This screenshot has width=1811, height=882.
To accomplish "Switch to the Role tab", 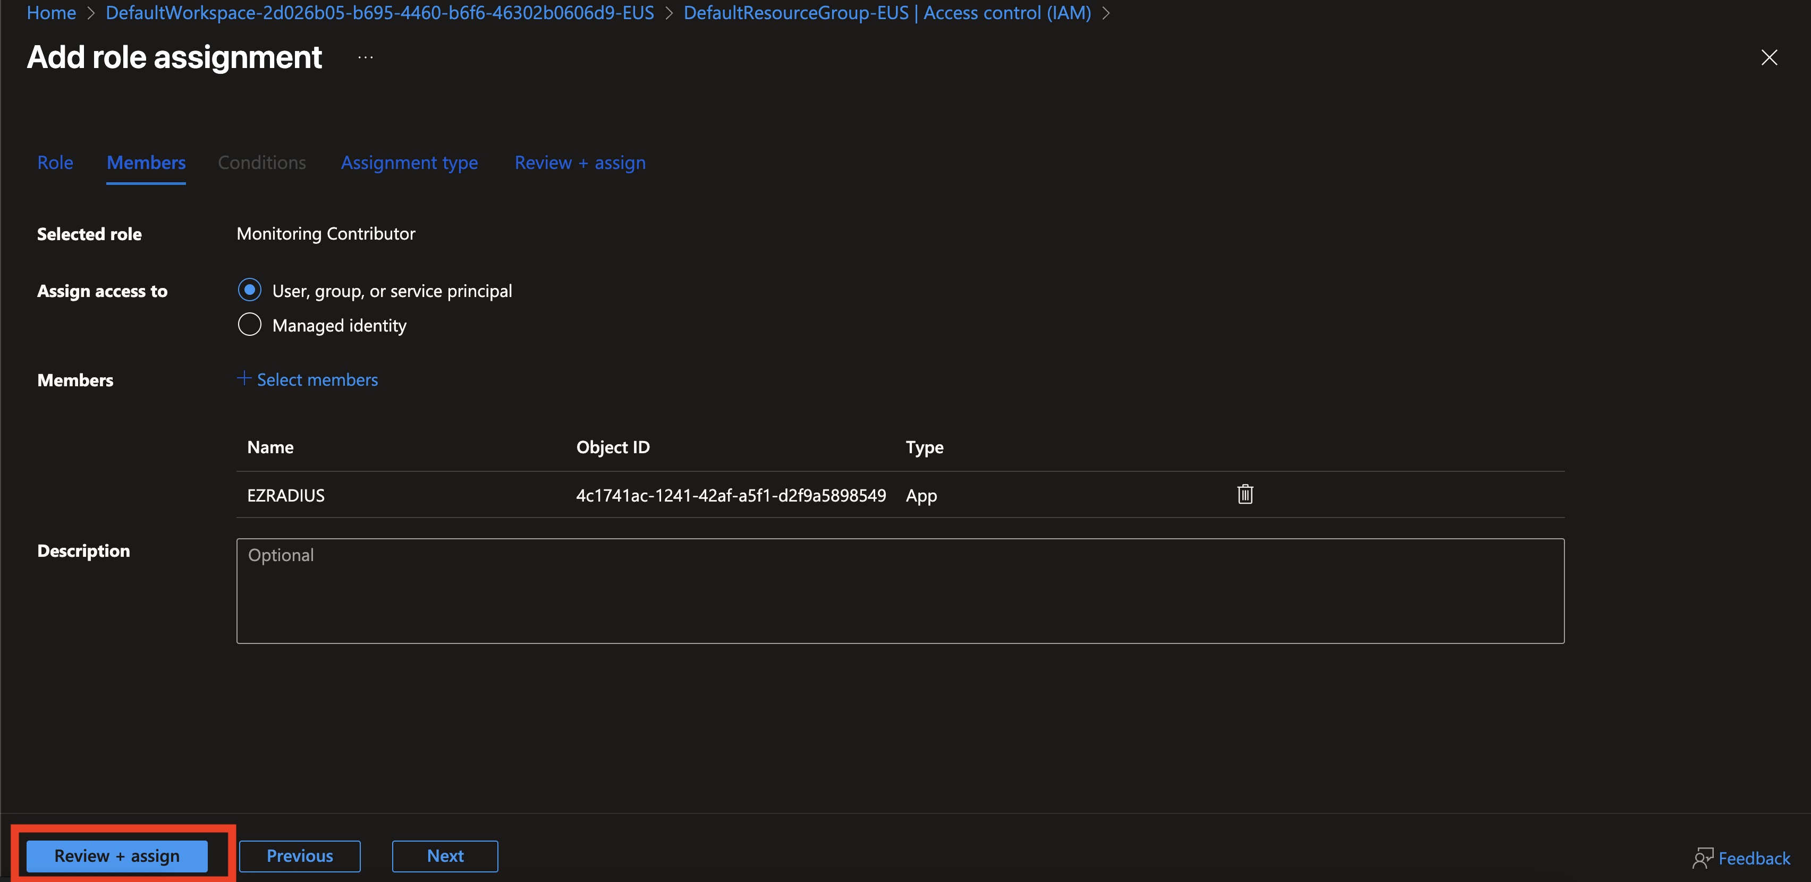I will tap(55, 163).
